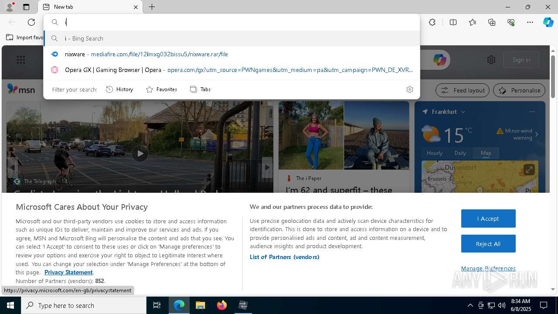This screenshot has width=558, height=314.
Task: Show hidden system tray icons
Action: 470,305
